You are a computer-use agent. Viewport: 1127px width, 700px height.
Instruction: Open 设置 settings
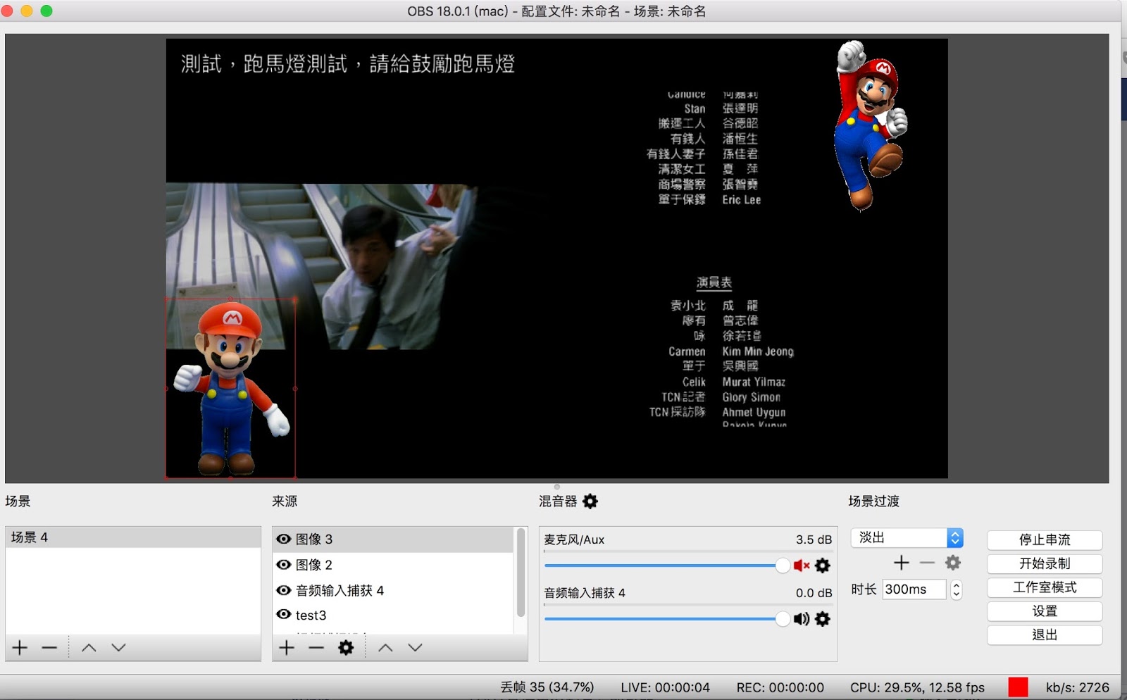pos(1045,611)
